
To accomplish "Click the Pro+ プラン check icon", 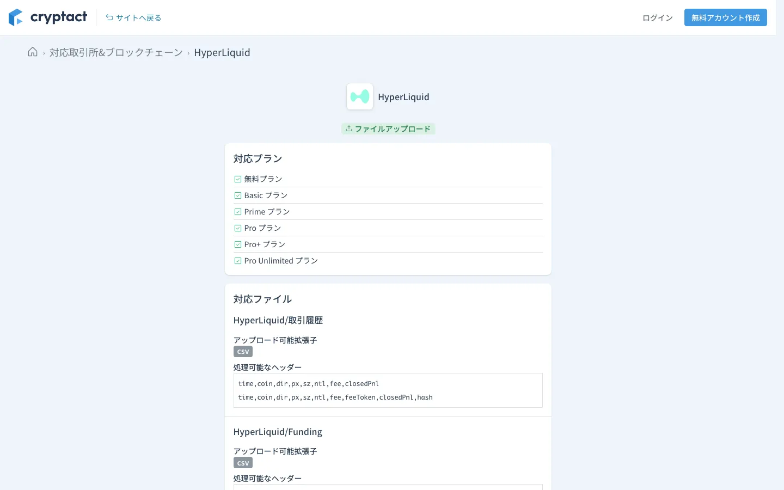I will coord(238,244).
